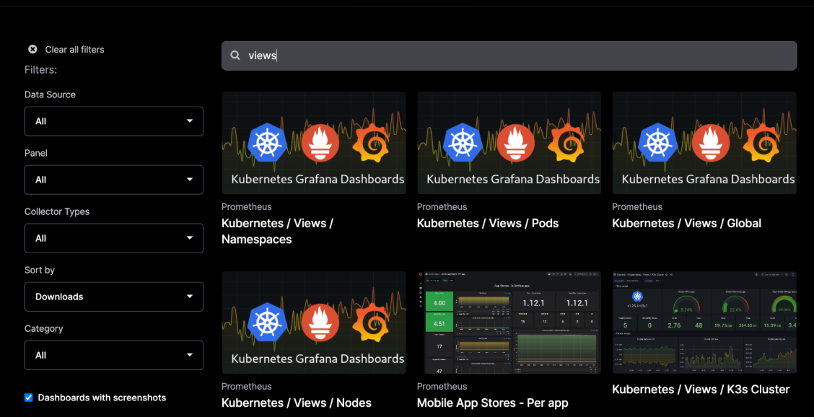Click Prometheus label above Kubernetes / Views / Nodes

tap(247, 387)
